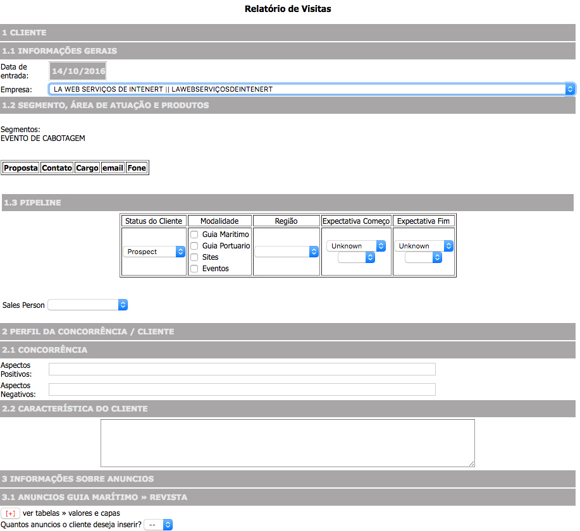Open the second dropdown under Expectativa Fim

pyautogui.click(x=424, y=257)
